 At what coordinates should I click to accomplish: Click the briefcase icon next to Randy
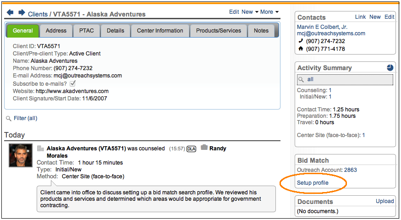click(x=204, y=148)
